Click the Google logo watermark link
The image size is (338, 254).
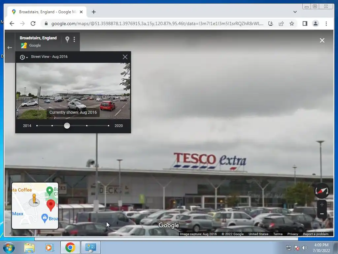pos(169,225)
